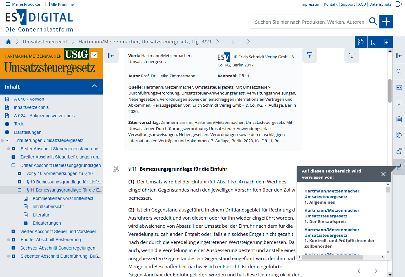Collapse § 11 Bemessungsgrundlage node
This screenshot has width=405, height=277.
pyautogui.click(x=19, y=190)
